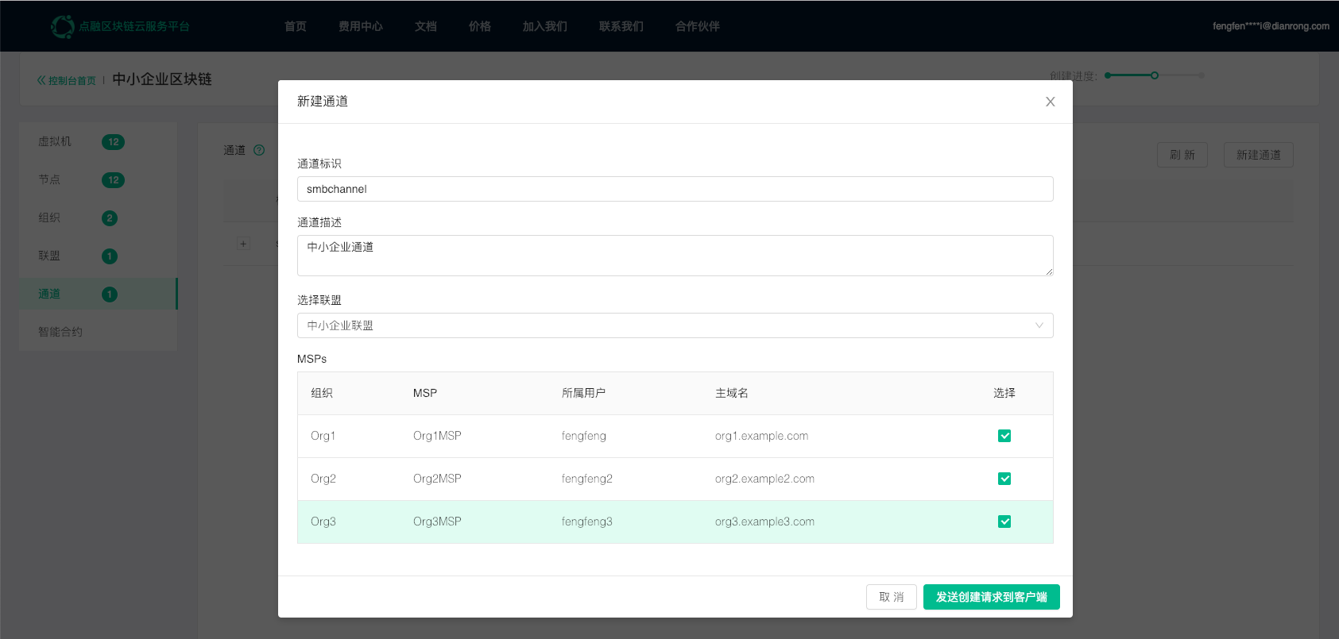Click the fengfeng3 user cell
This screenshot has height=639, width=1339.
click(x=587, y=522)
